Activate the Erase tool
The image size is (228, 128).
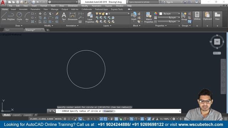click(x=57, y=14)
